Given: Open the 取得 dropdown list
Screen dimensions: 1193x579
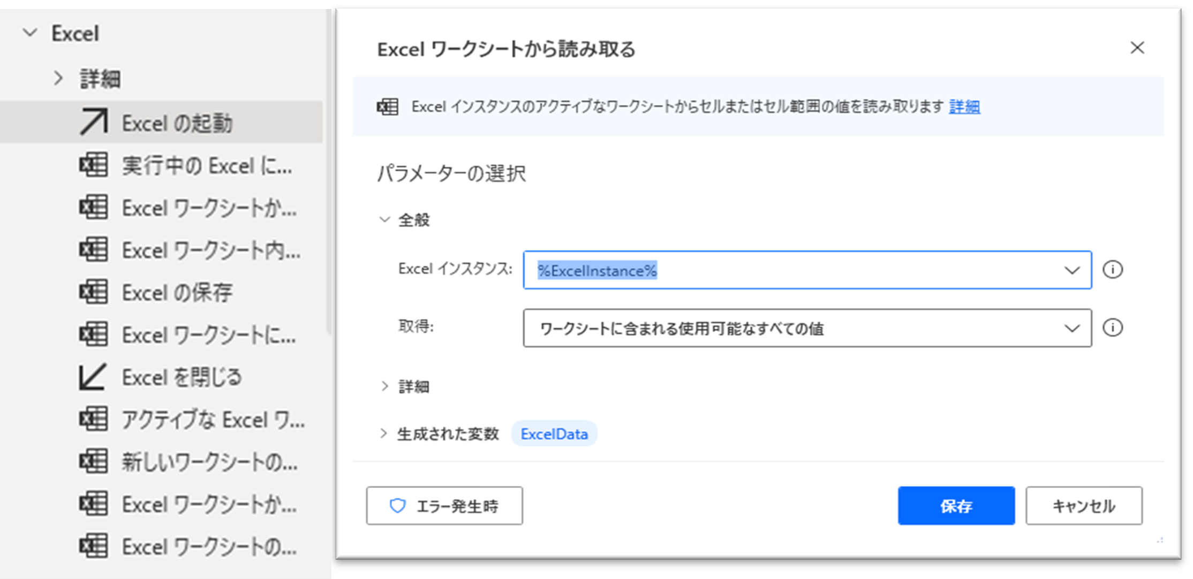Looking at the screenshot, I should pyautogui.click(x=807, y=328).
